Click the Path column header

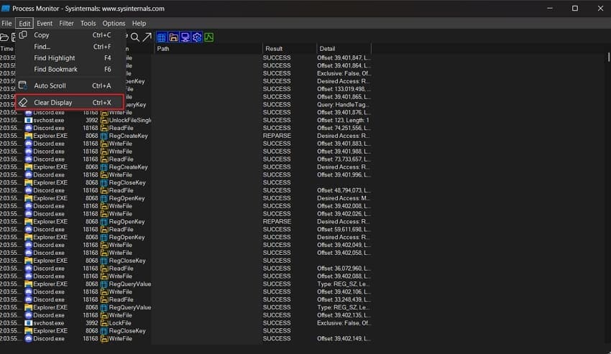pos(208,49)
